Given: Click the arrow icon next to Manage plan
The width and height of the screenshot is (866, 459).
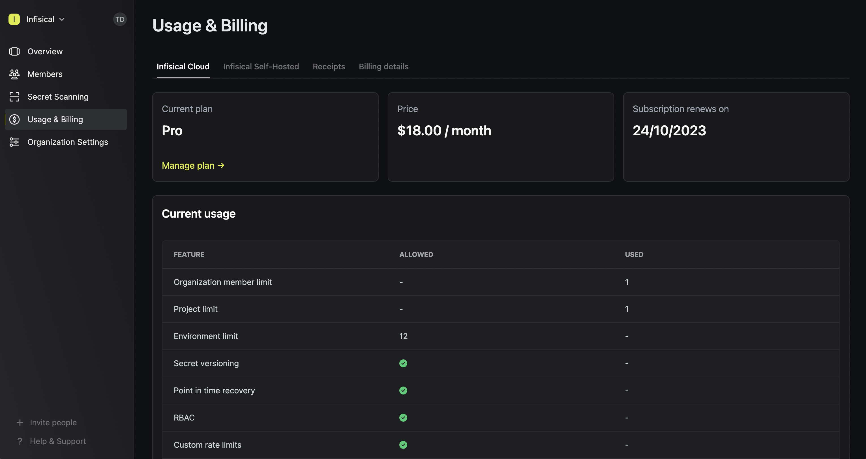Looking at the screenshot, I should [x=221, y=166].
